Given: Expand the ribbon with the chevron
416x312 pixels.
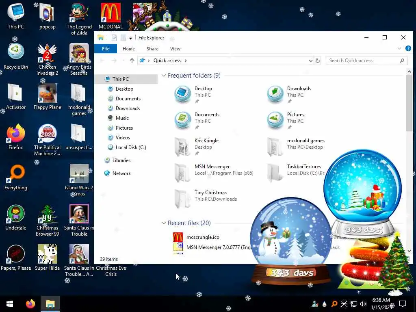Looking at the screenshot, I should click(399, 49).
